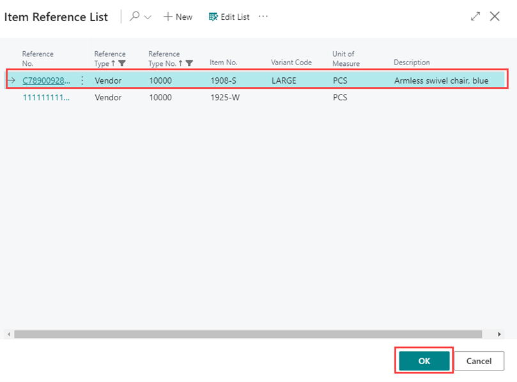Open the filter icon on Reference Type No.
Image resolution: width=517 pixels, height=382 pixels.
pos(189,63)
